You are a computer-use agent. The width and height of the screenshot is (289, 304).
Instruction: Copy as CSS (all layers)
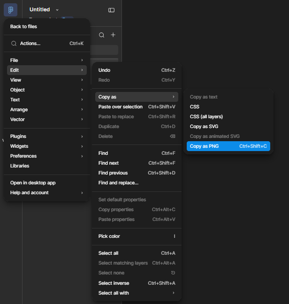point(228,117)
